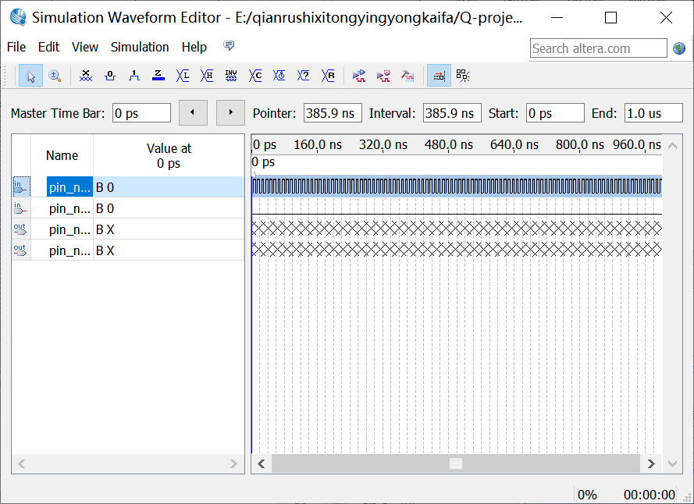Force high (1) on selected waveform

point(134,76)
